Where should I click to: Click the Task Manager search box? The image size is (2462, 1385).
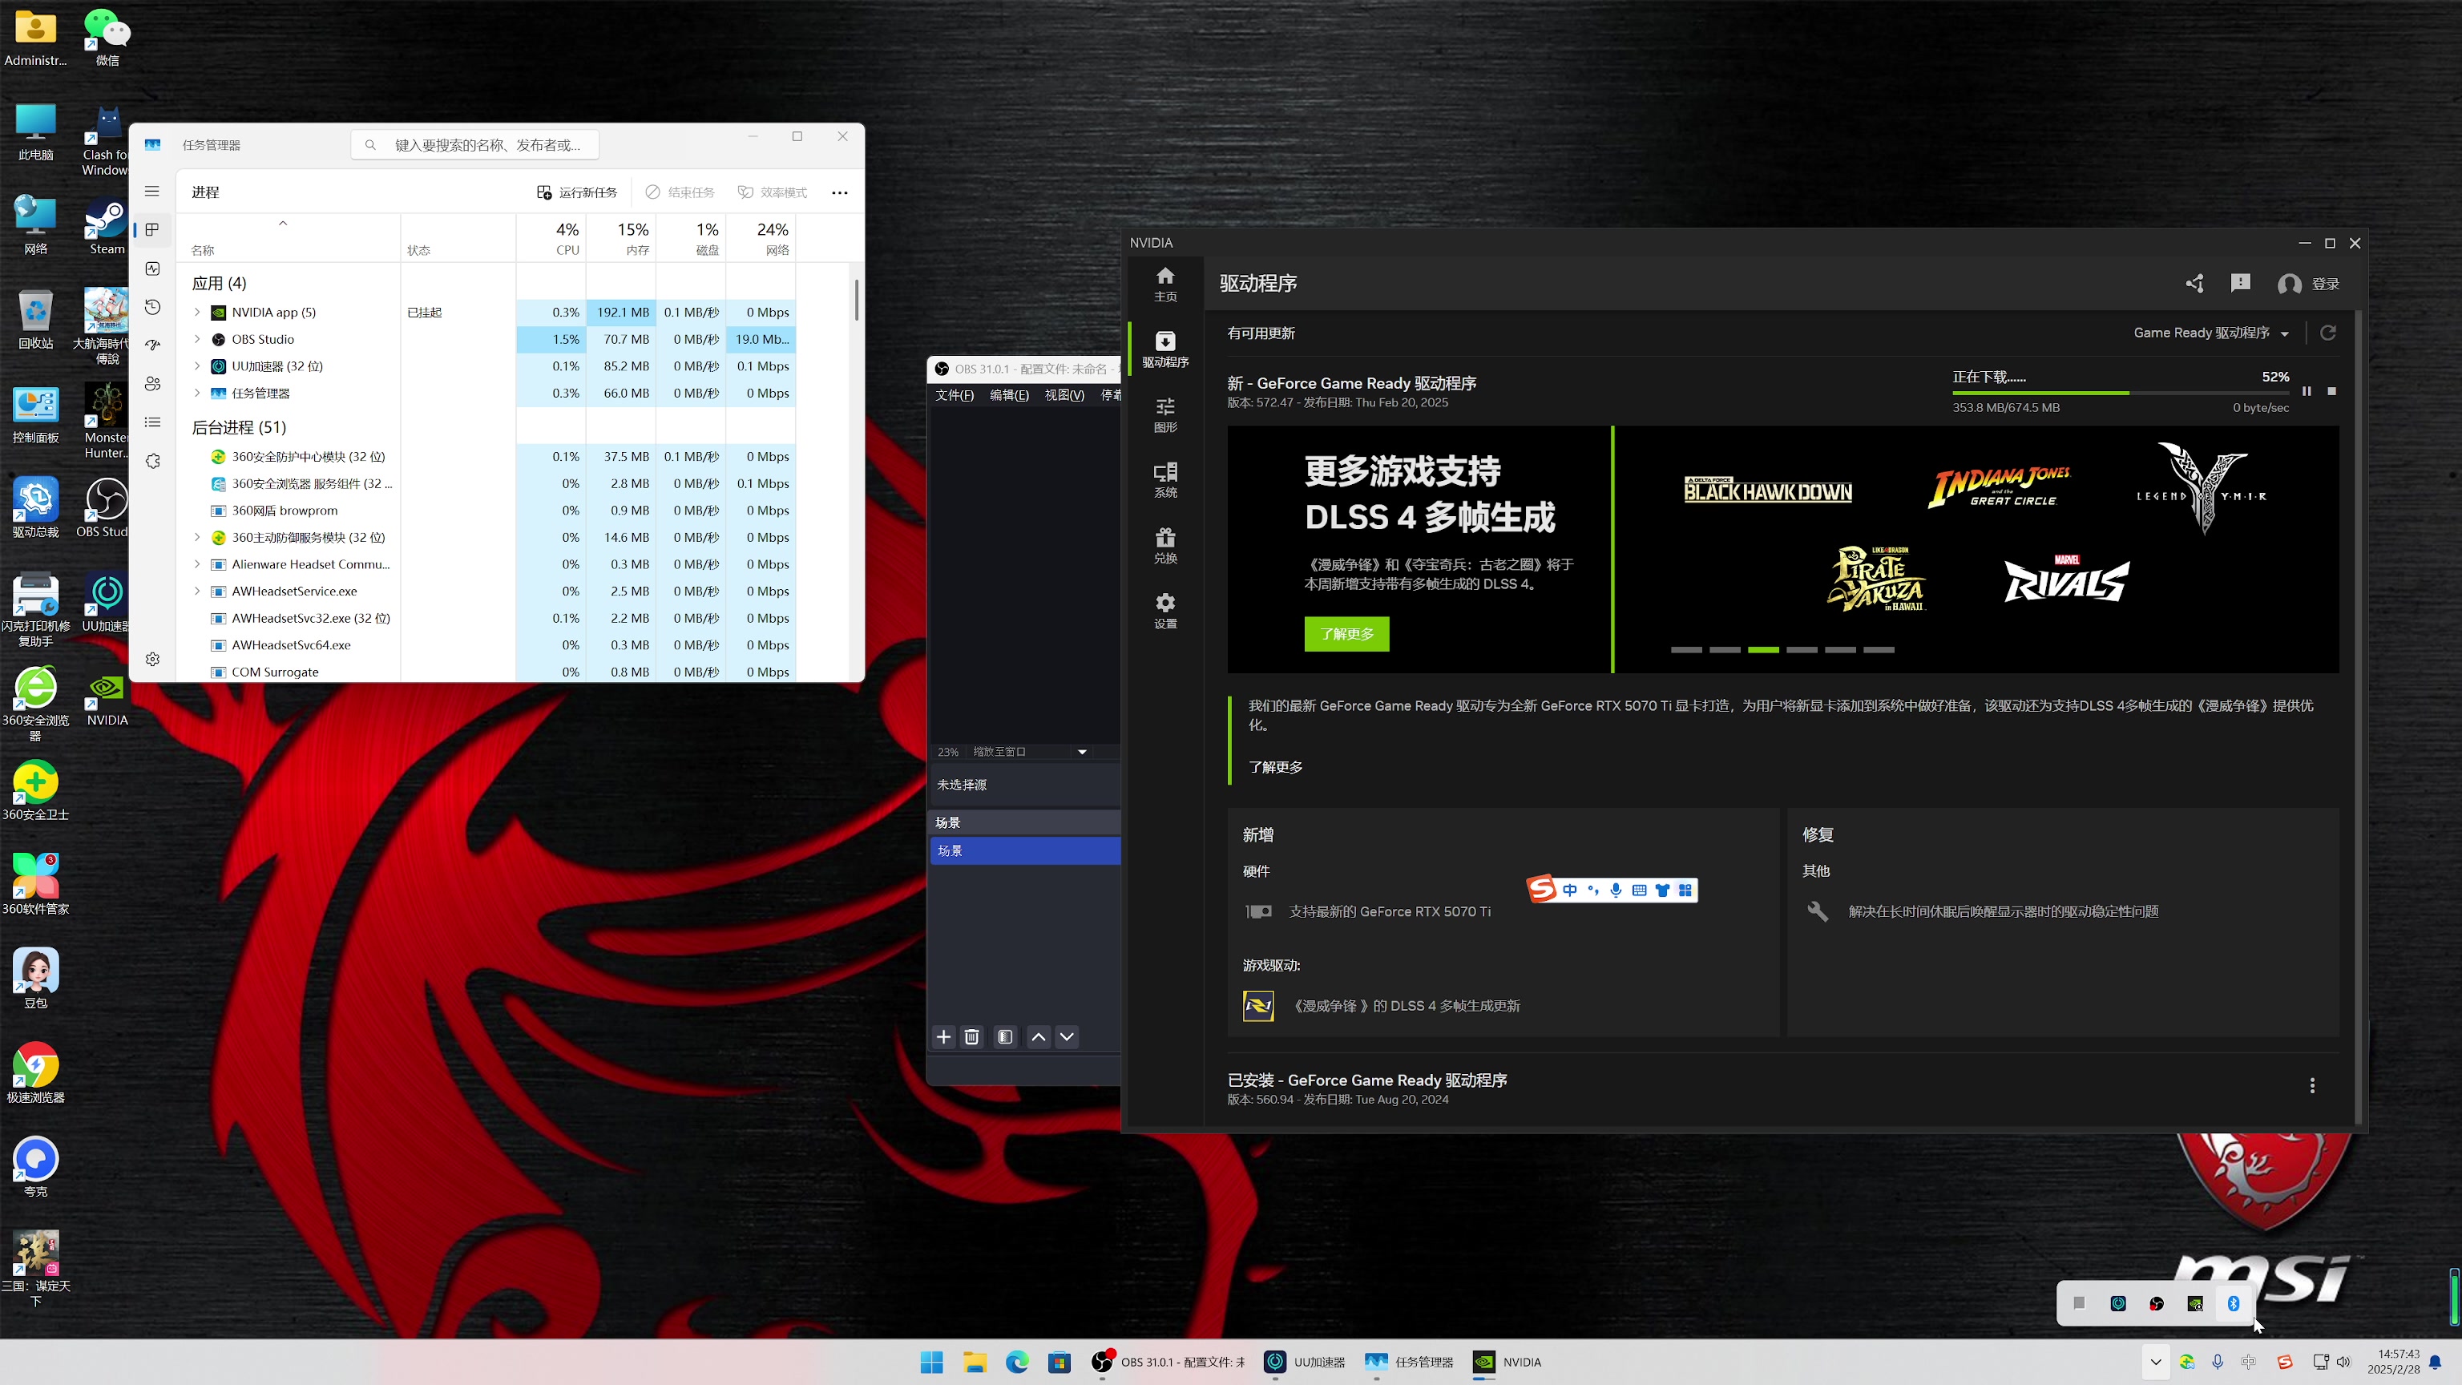475,144
